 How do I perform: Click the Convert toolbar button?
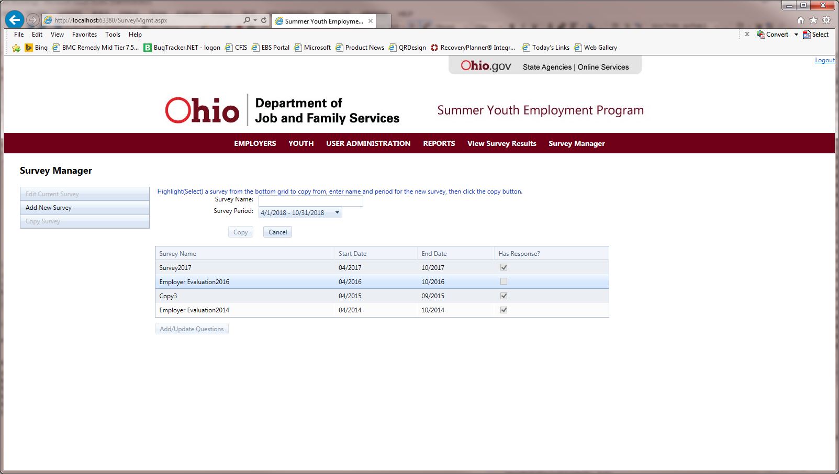tap(773, 35)
